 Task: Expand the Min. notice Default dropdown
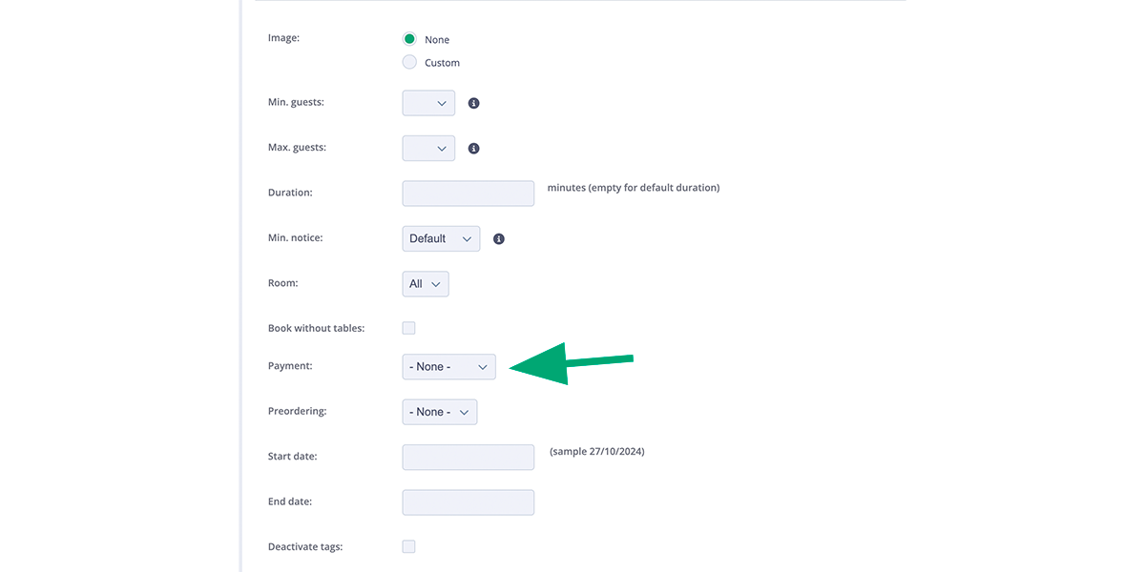coord(441,238)
